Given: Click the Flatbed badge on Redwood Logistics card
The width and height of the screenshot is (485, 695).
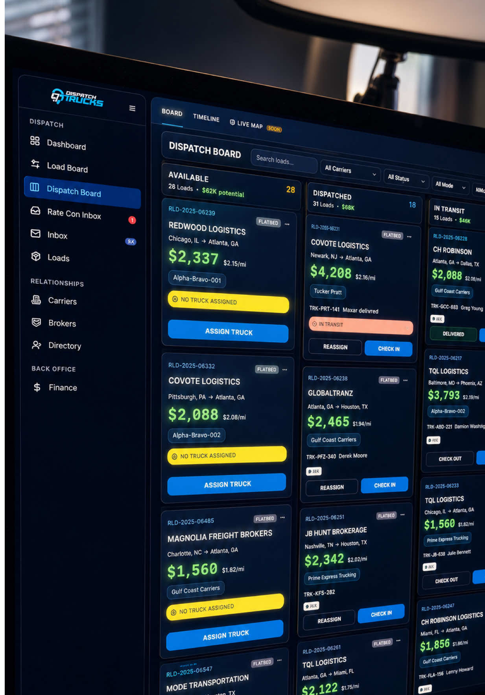Looking at the screenshot, I should coord(268,222).
